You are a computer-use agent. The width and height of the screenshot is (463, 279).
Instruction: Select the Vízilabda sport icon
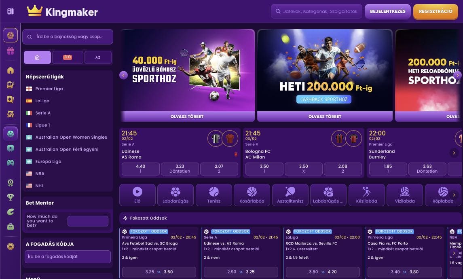tap(404, 195)
